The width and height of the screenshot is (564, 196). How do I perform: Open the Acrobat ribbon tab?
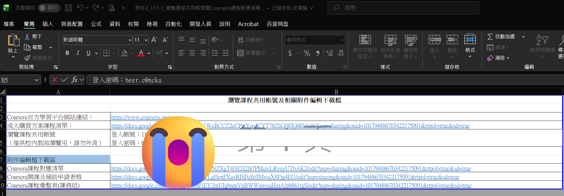pos(248,24)
